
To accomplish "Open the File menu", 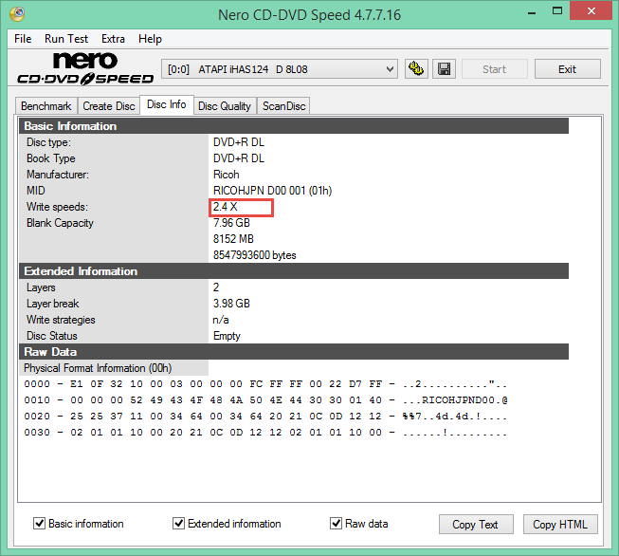I will pos(23,39).
